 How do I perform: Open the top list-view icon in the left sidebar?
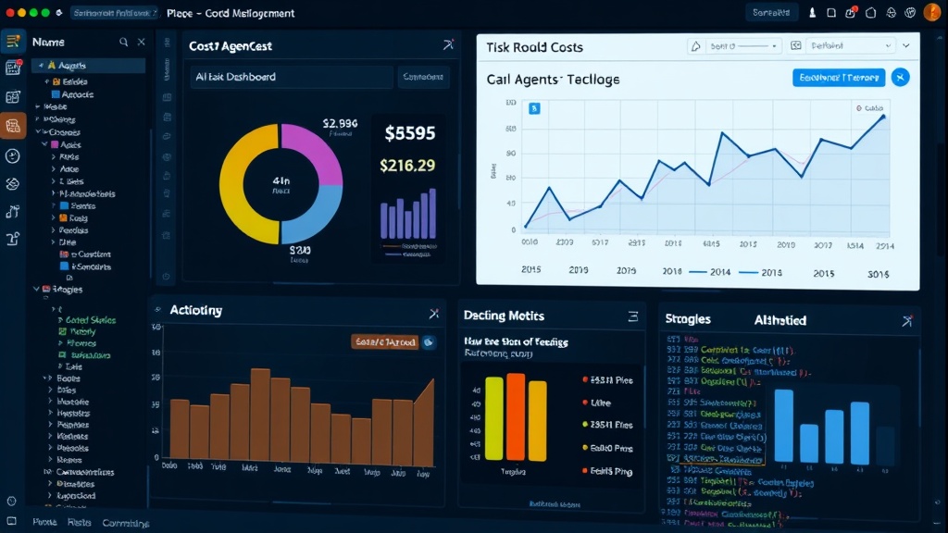(x=13, y=41)
